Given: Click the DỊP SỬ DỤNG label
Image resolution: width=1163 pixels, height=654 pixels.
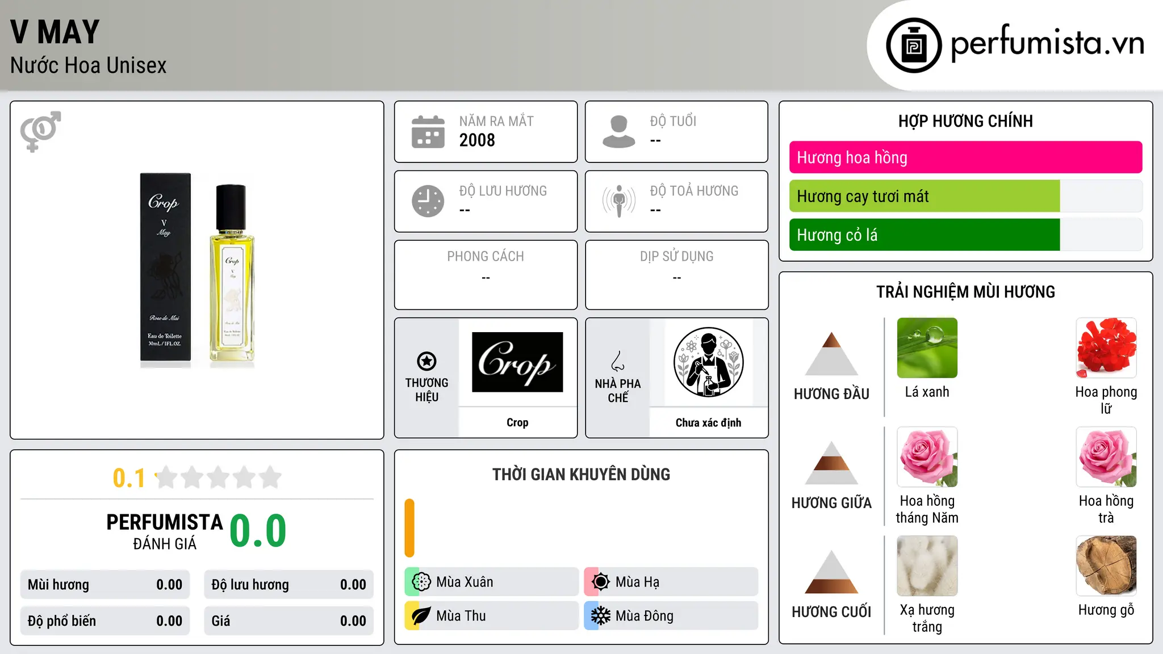Looking at the screenshot, I should (x=677, y=257).
